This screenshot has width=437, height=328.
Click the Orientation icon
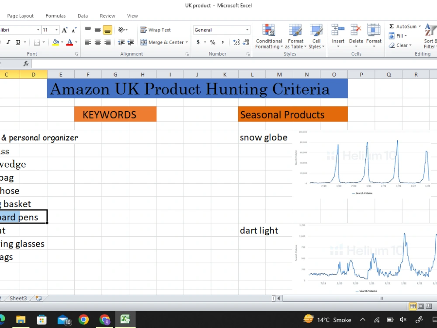121,30
